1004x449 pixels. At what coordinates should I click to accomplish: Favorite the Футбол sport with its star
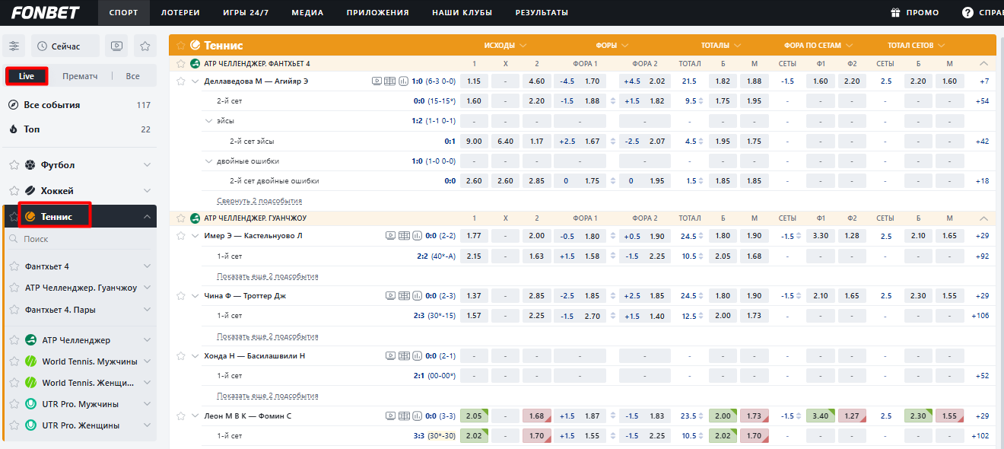pos(13,164)
